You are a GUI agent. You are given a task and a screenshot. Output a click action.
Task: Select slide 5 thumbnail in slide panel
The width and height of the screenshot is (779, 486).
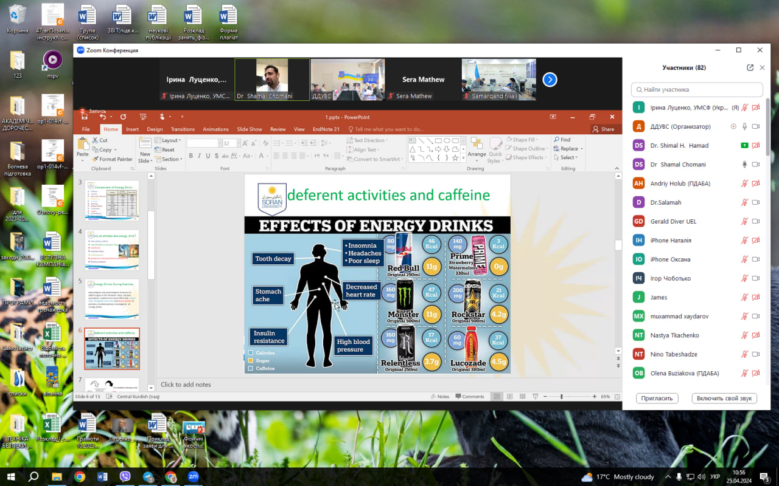pyautogui.click(x=111, y=299)
